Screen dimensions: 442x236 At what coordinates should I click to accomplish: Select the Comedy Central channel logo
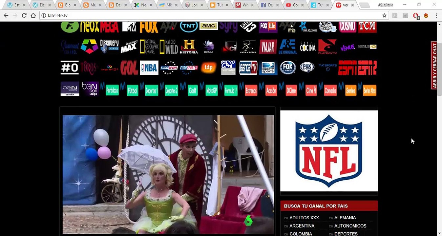click(x=327, y=27)
